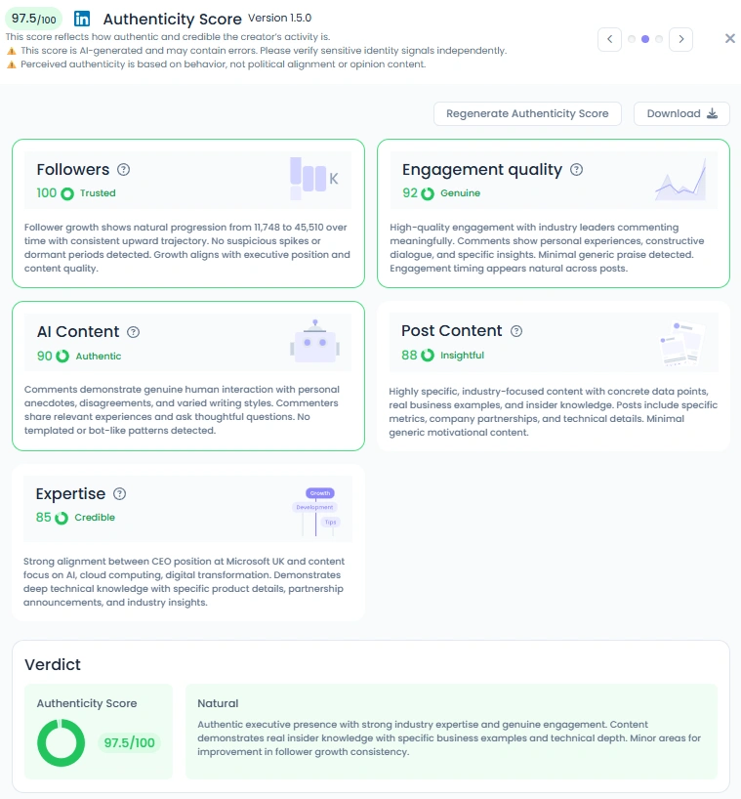Show help info for Expertise
Screen dimensions: 741x799
coord(119,494)
